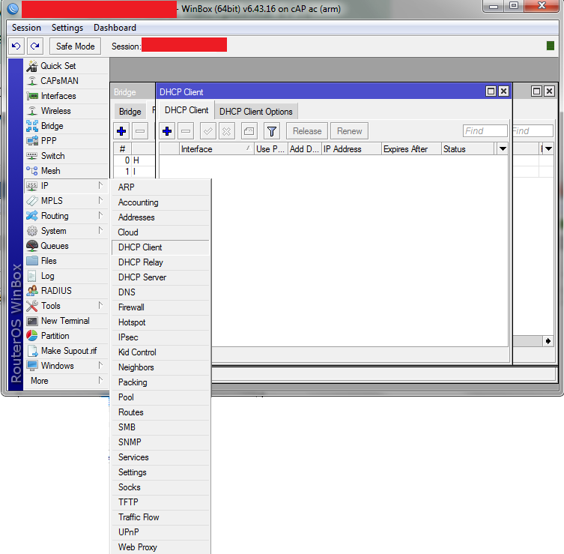
Task: Select row 0 in the Bridge window list
Action: 135,160
